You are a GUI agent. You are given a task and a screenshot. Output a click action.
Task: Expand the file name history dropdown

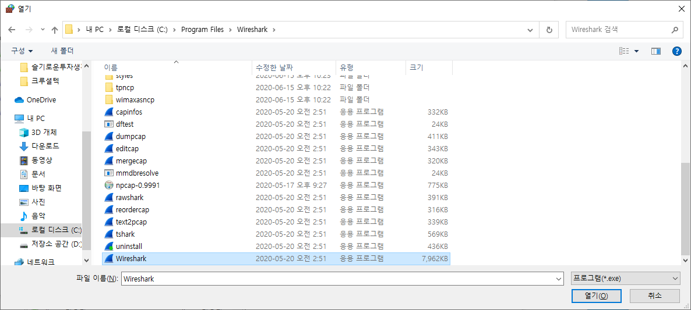pos(559,279)
